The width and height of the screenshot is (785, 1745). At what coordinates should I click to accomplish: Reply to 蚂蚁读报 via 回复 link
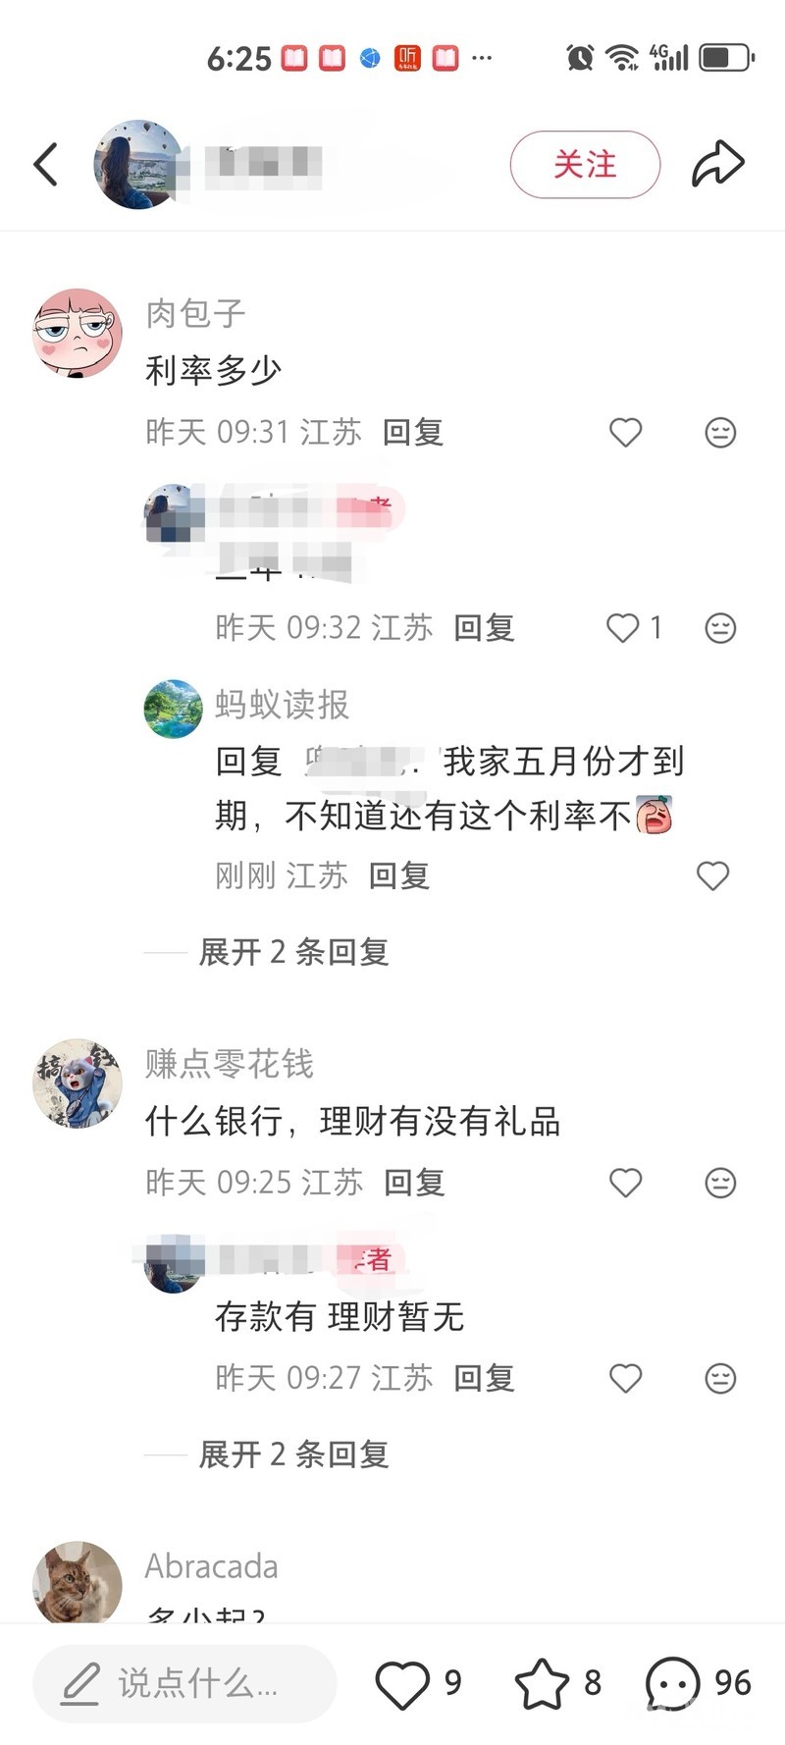[399, 875]
